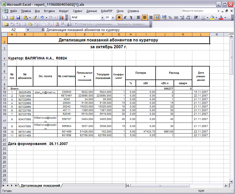Apply red font color

[x=221, y=17]
